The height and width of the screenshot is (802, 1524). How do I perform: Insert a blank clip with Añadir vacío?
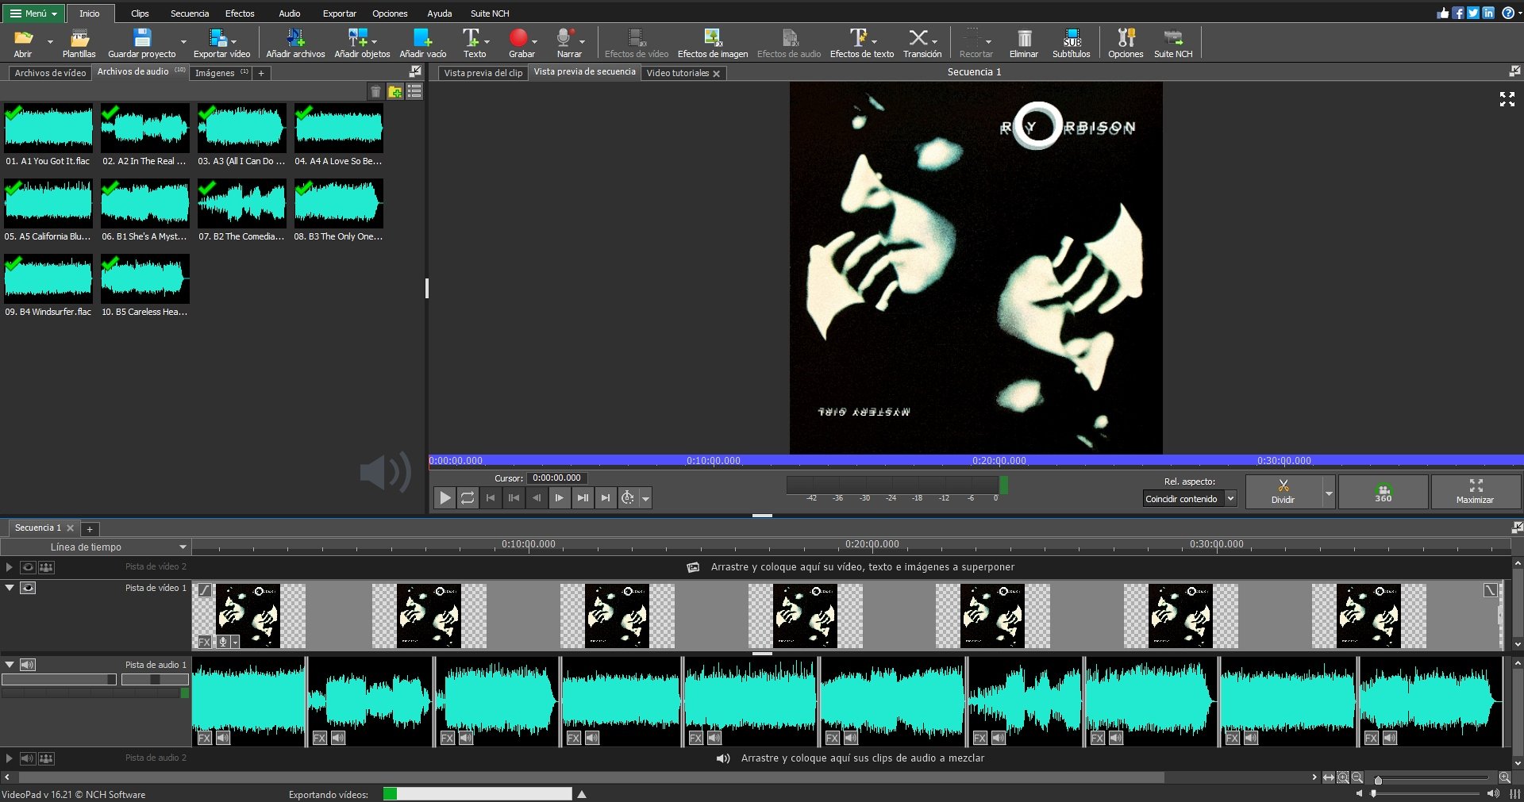422,43
